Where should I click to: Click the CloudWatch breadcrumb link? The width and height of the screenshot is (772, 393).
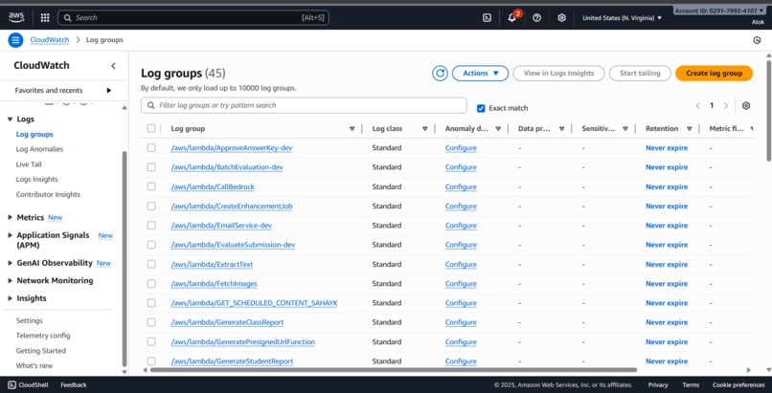click(49, 40)
